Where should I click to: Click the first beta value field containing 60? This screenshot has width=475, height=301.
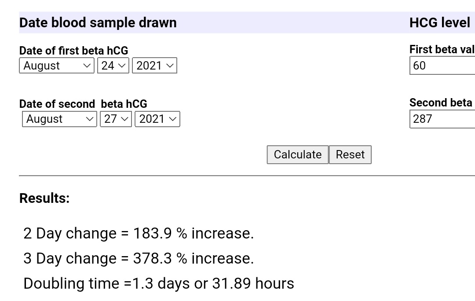coord(442,66)
